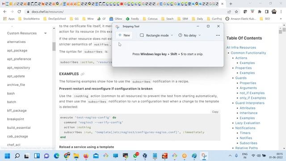Viewport: 286px width, 161px height.
Task: Switch to Google Chrome in taskbar
Action: (x=67, y=156)
